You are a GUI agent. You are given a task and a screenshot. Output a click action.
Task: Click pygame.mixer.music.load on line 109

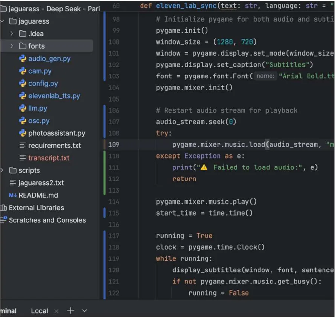point(219,145)
